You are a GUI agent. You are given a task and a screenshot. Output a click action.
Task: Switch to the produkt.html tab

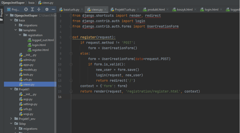coord(156,10)
